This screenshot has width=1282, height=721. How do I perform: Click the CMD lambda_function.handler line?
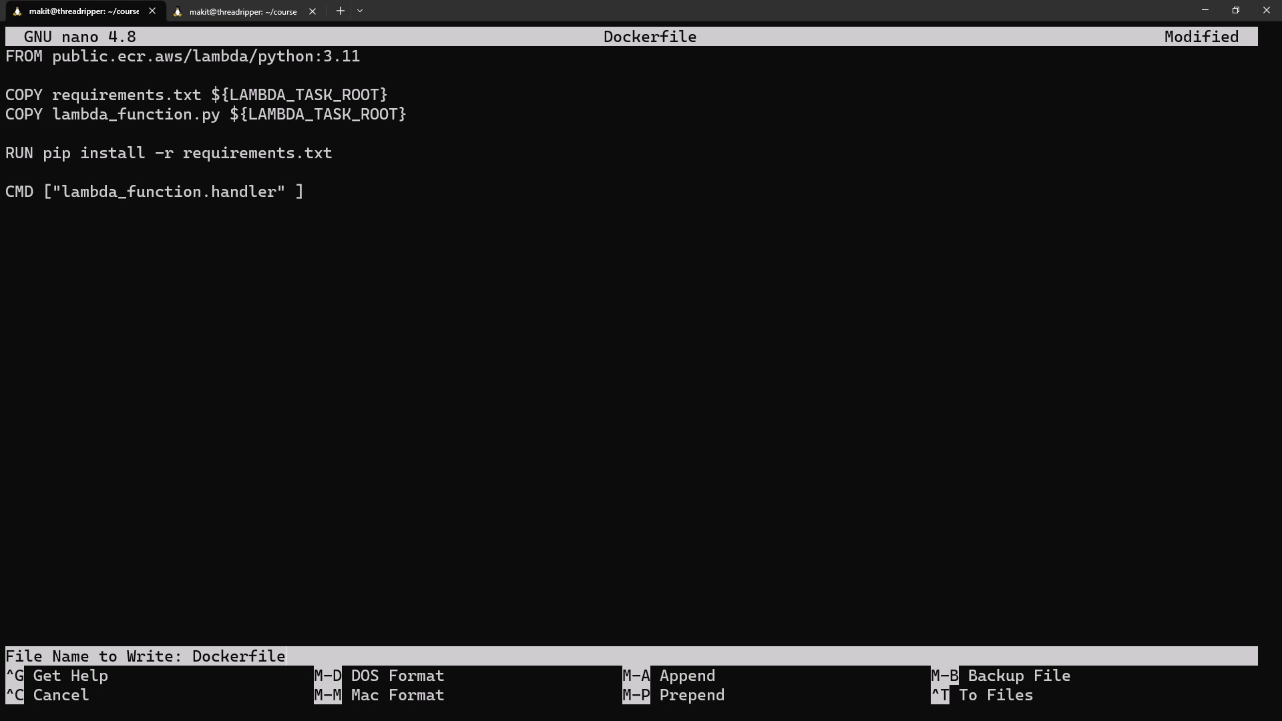click(x=154, y=192)
